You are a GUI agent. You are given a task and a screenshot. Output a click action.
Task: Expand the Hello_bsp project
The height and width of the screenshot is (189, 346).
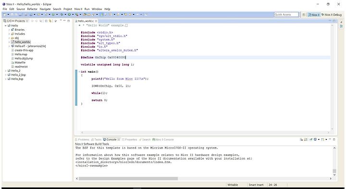coord(5,79)
